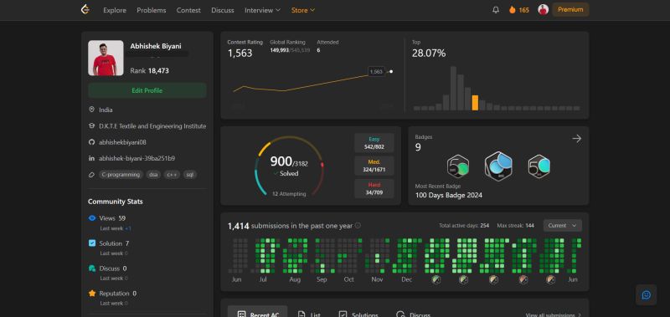This screenshot has width=670, height=317.
Task: Click the LinkedIn icon in profile sidebar
Action: [x=91, y=158]
